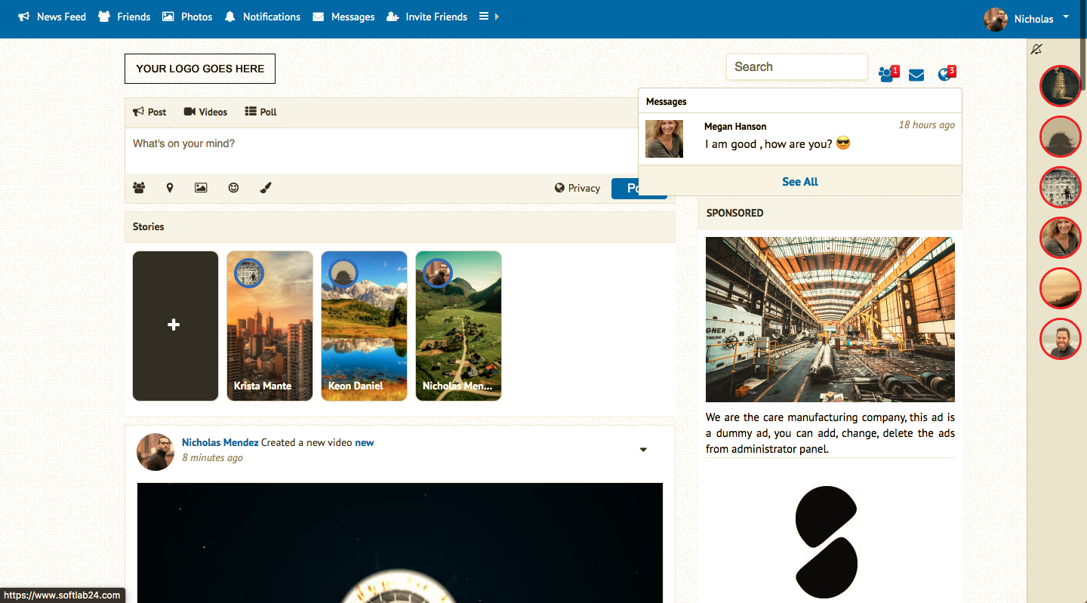Open the Privacy selector in composer

(x=577, y=188)
